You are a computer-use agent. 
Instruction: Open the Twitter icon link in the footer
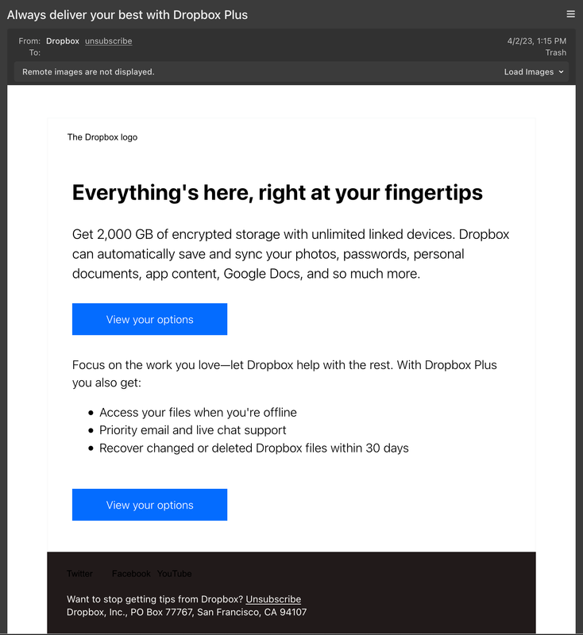[79, 574]
